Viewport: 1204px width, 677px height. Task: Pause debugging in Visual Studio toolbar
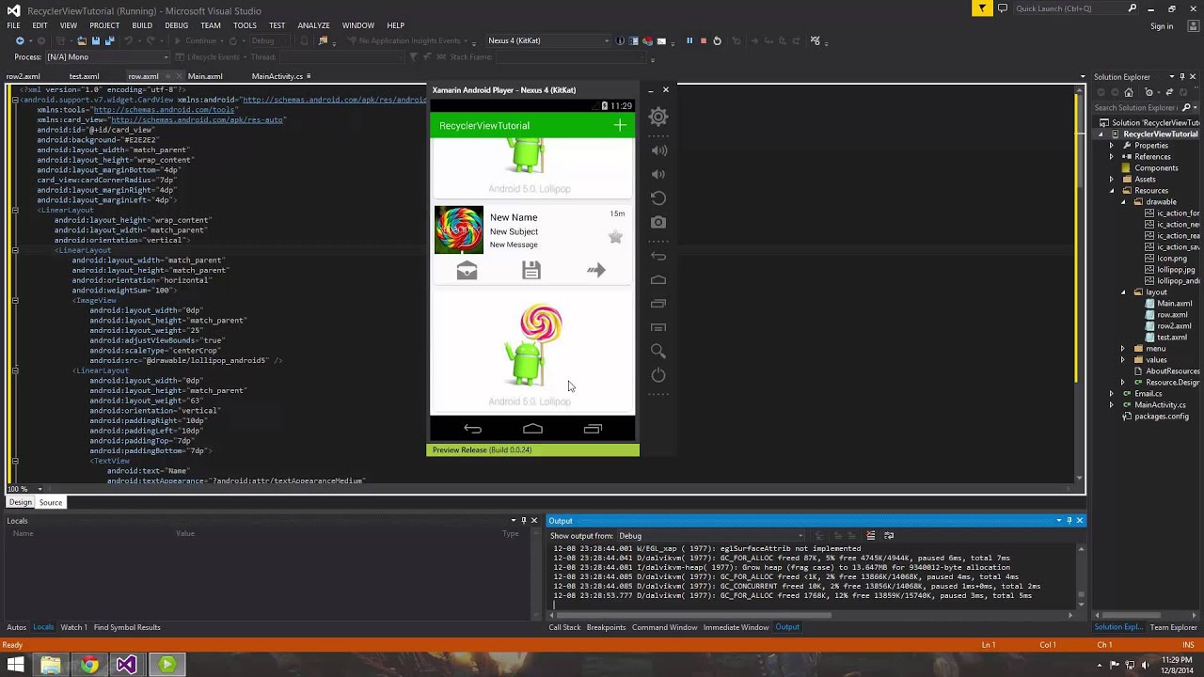pos(689,40)
